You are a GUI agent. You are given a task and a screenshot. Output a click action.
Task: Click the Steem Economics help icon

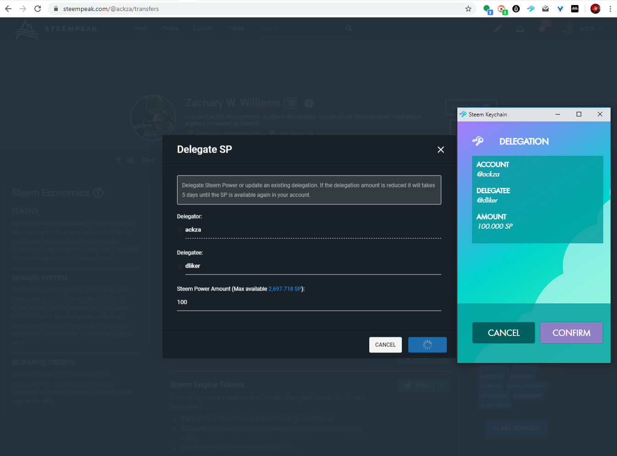(x=98, y=193)
